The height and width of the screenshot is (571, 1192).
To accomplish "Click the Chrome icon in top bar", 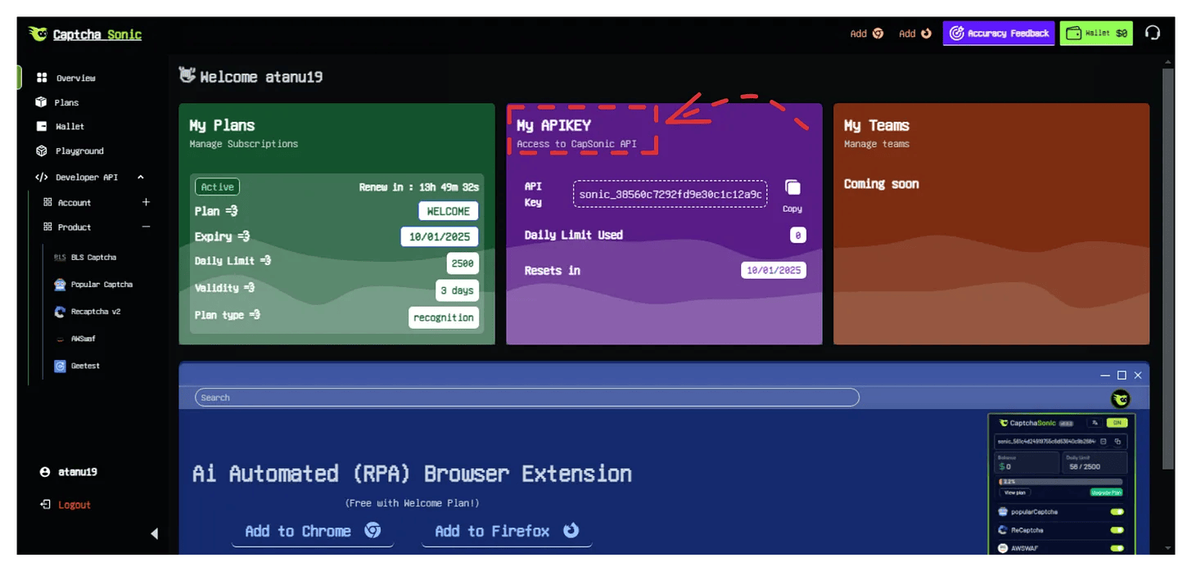I will pyautogui.click(x=878, y=34).
